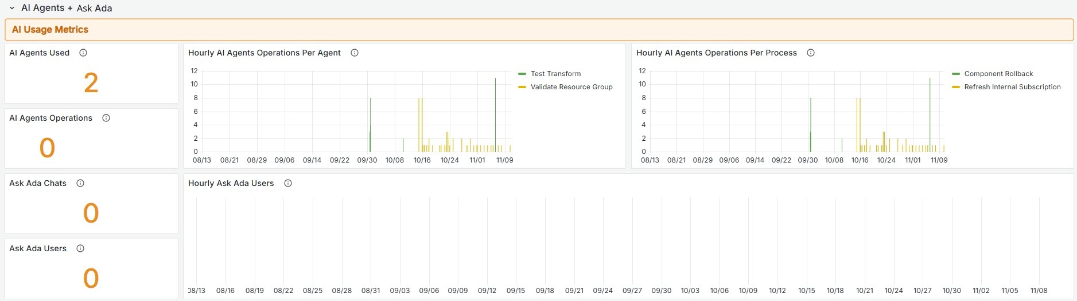
Task: Open the AI Agents Used panel title
Action: pyautogui.click(x=39, y=53)
